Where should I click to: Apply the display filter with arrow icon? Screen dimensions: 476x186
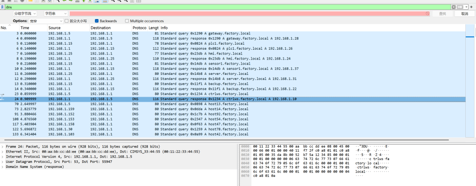(461, 7)
